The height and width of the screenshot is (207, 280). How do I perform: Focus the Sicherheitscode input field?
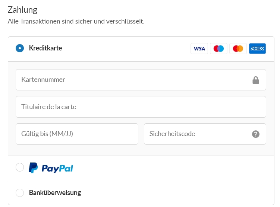point(205,134)
